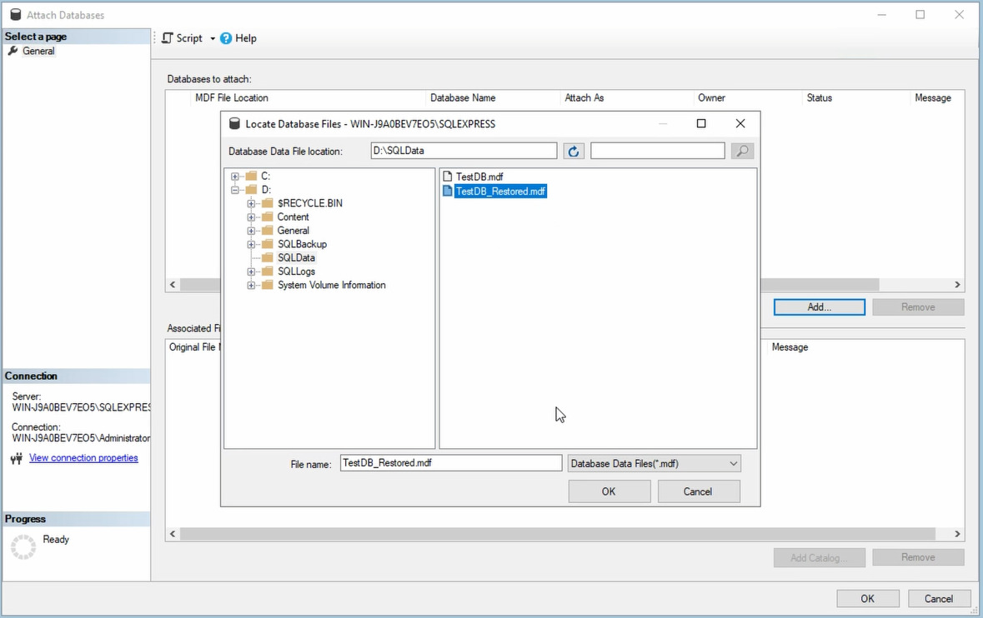Click the refresh icon next to D:\SQLData path
This screenshot has width=983, height=618.
(x=573, y=151)
